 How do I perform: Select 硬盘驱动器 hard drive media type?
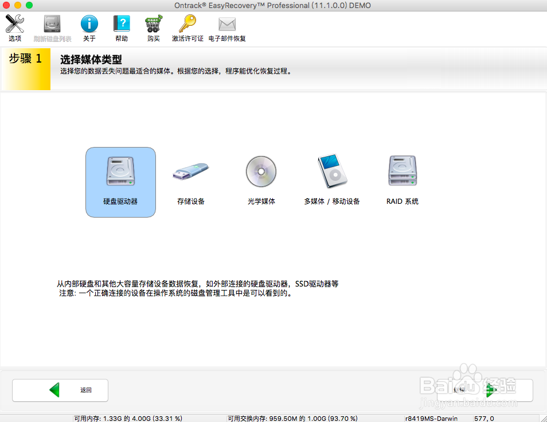coord(121,182)
